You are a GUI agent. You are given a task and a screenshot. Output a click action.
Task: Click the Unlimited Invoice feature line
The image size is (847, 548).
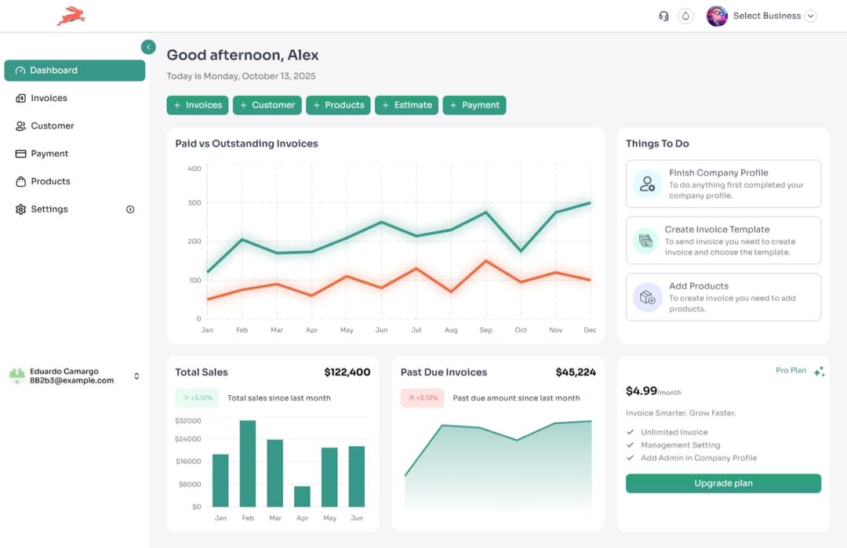point(674,432)
